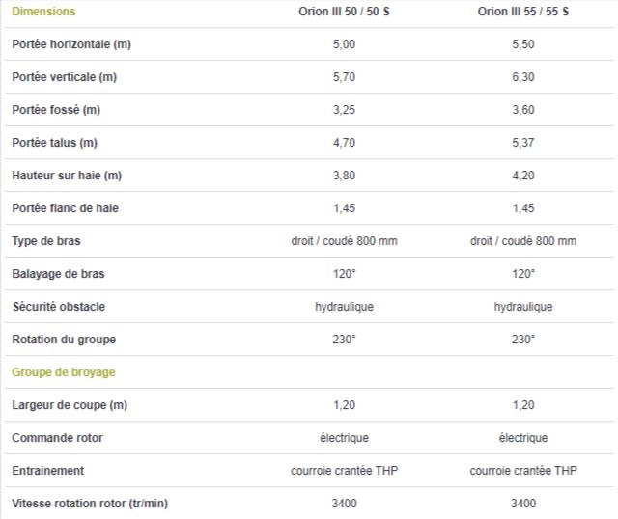
Task: Click the Sécurité obstacle row label
Action: [x=58, y=307]
